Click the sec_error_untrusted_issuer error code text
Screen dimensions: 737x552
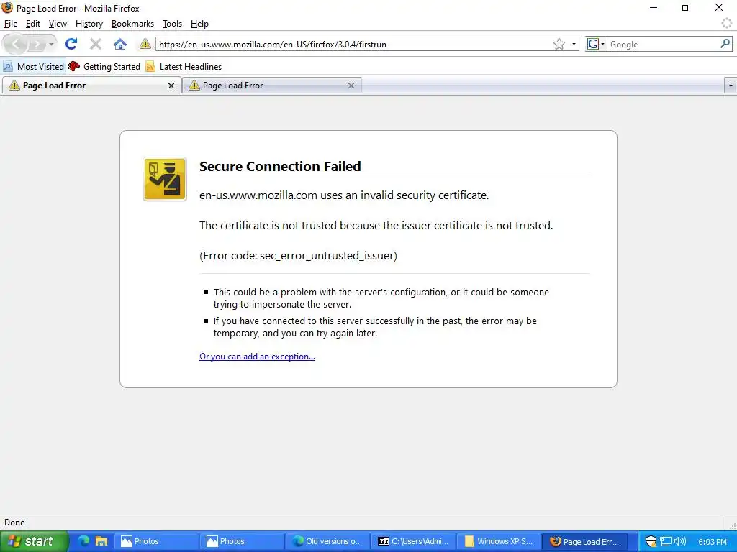pos(298,256)
